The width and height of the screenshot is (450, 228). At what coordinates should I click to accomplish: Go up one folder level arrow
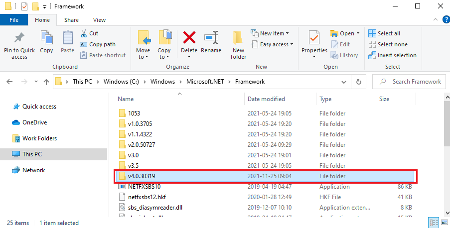[x=46, y=82]
